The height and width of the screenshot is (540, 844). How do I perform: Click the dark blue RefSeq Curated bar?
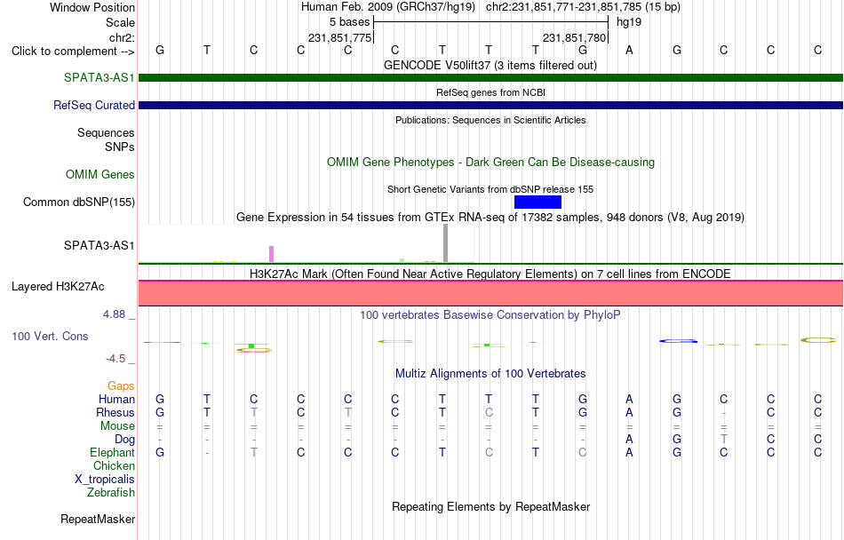[x=490, y=105]
